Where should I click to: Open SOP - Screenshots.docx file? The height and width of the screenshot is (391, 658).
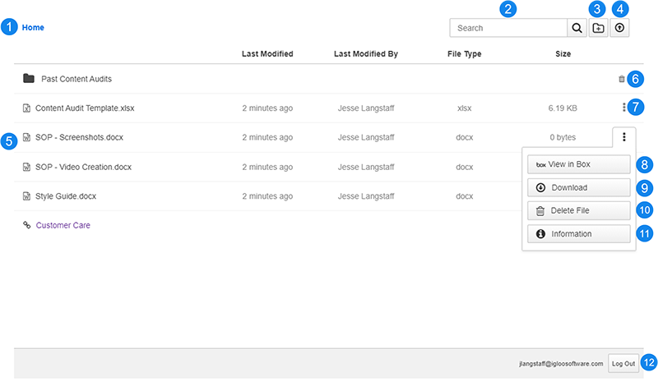(79, 137)
